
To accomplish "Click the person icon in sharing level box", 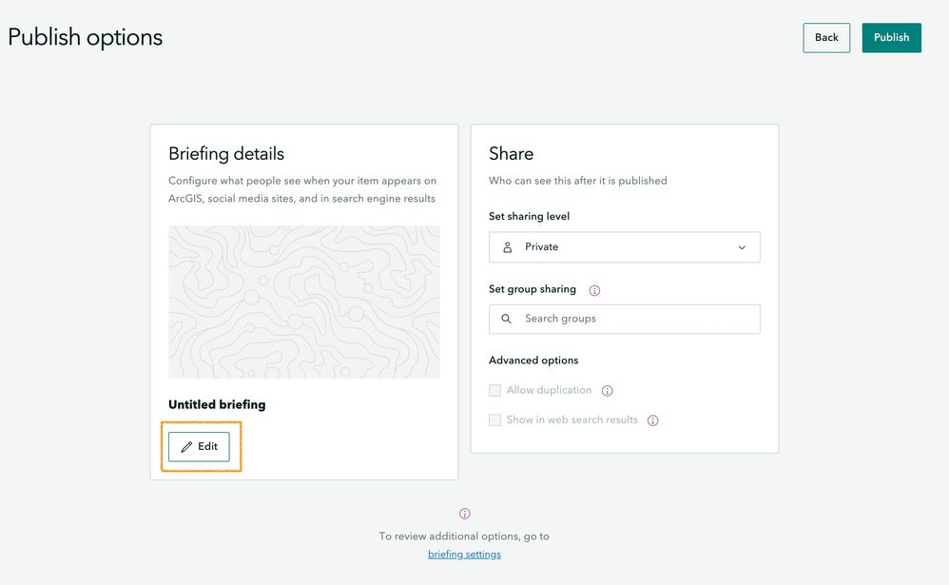I will 508,247.
